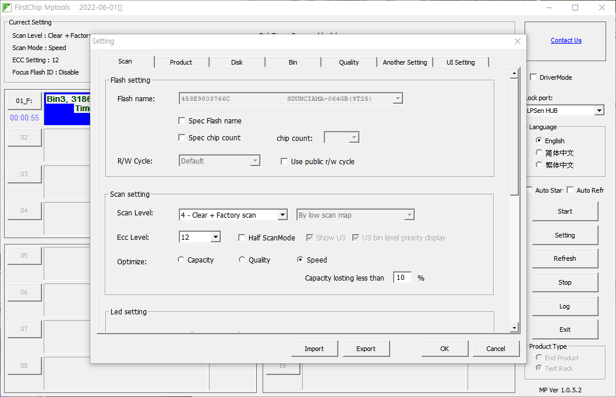Enable Spec chip count checkbox
The image size is (616, 397).
(182, 137)
